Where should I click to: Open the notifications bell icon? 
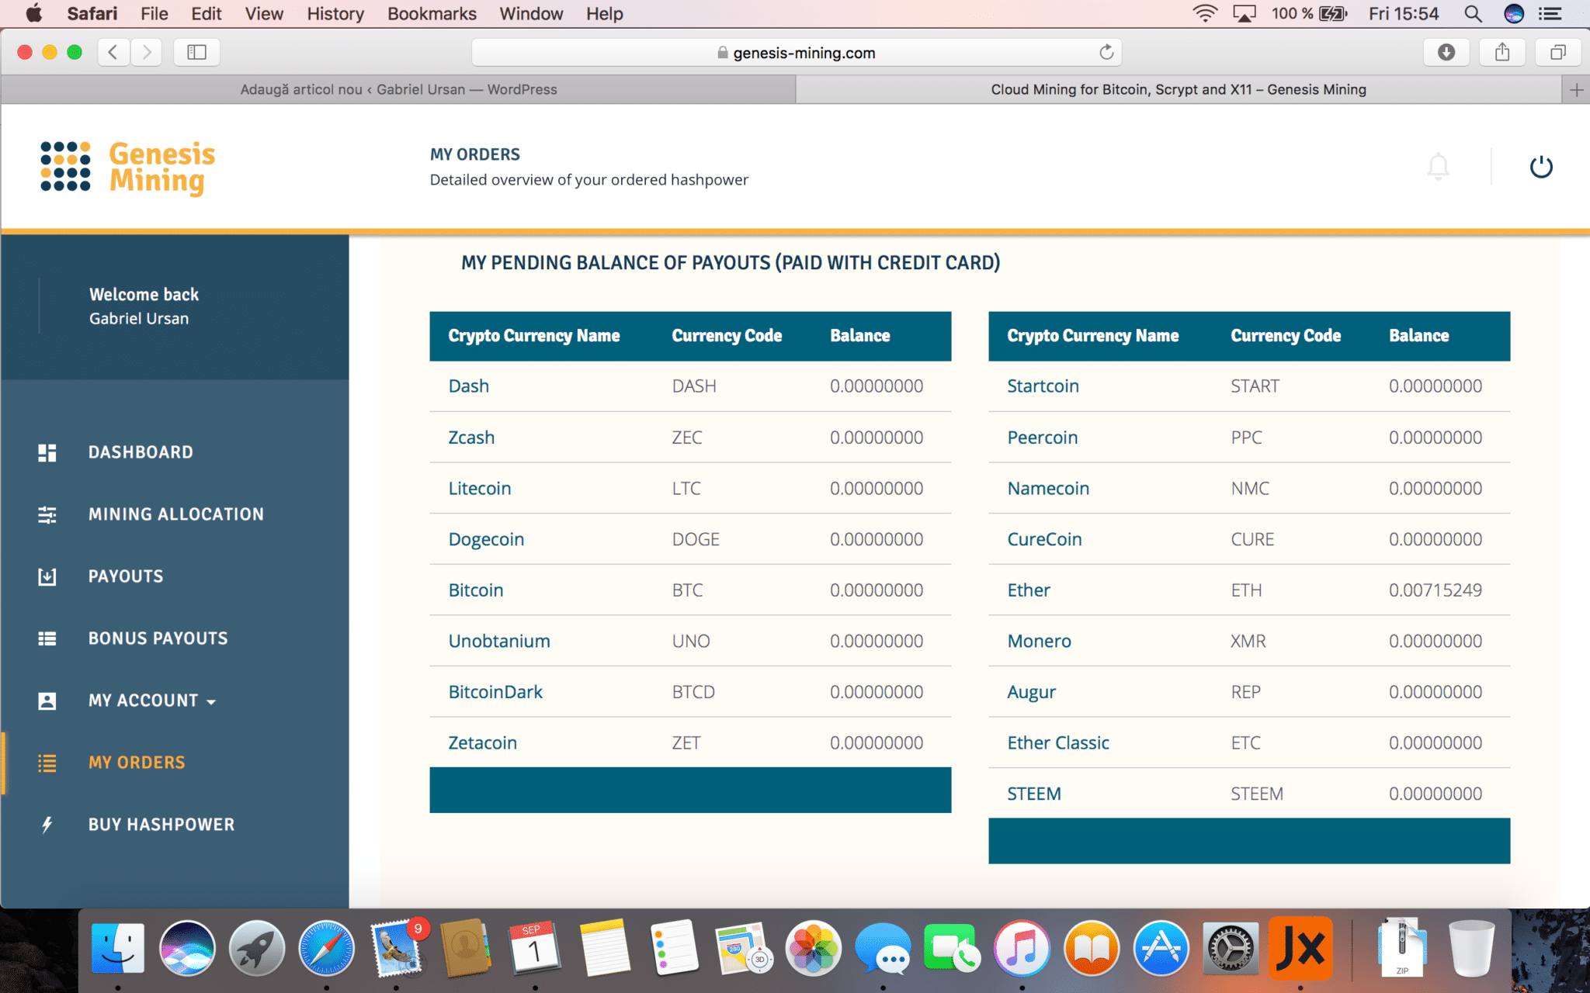tap(1438, 167)
